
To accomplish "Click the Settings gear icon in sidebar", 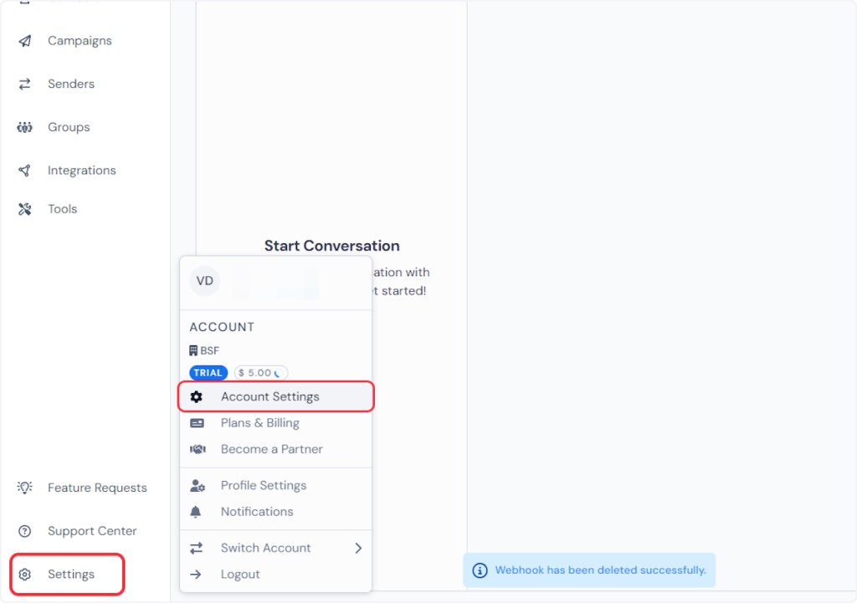I will click(x=25, y=575).
